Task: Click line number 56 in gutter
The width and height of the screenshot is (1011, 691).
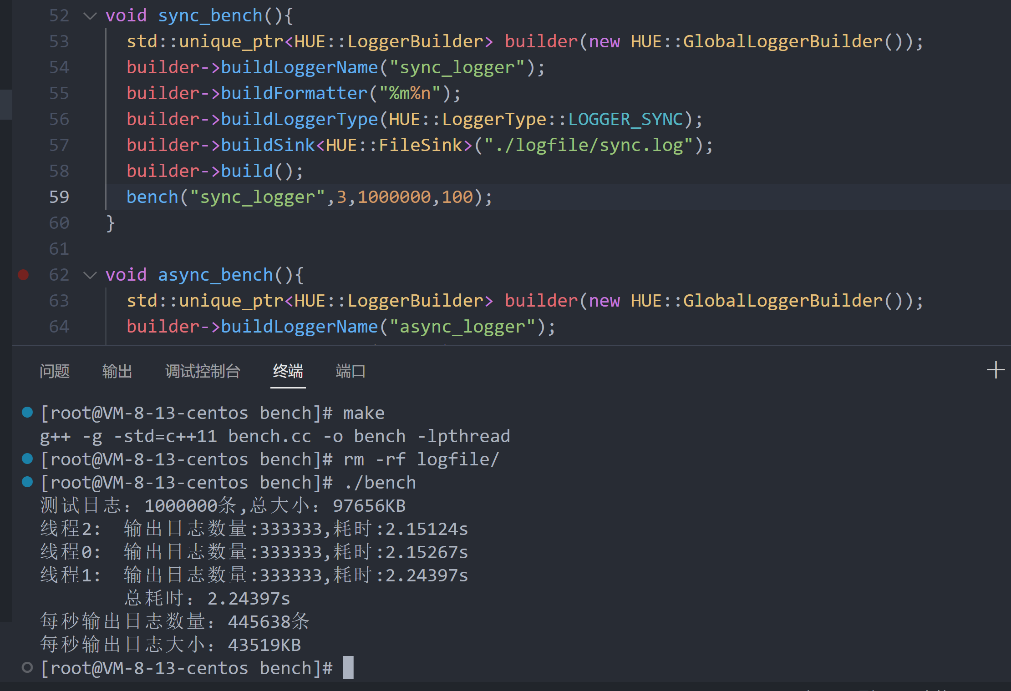Action: pos(59,119)
